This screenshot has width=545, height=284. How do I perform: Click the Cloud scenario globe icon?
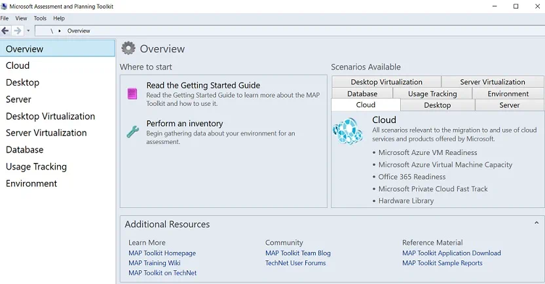[347, 131]
